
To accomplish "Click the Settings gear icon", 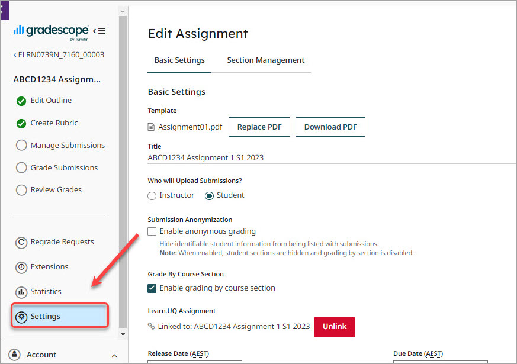I will pos(21,317).
